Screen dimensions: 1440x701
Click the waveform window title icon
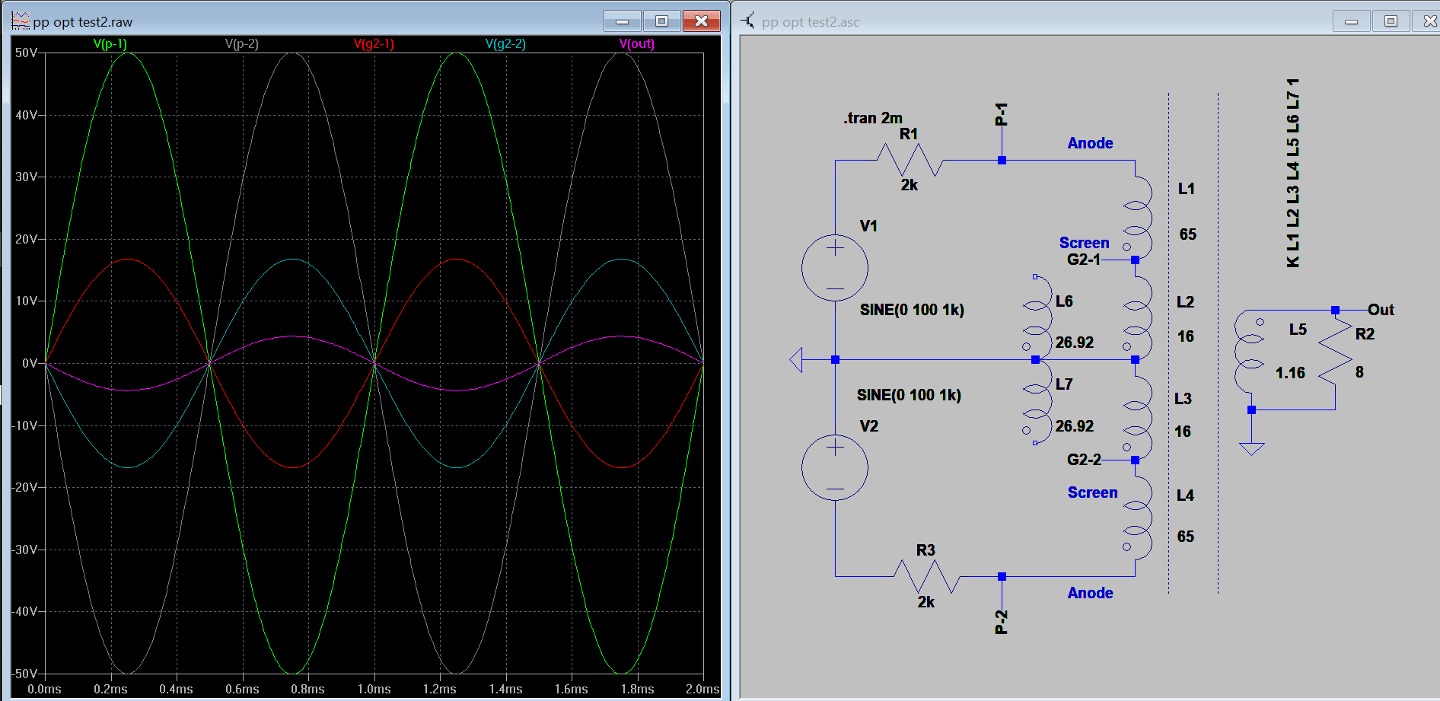[21, 21]
